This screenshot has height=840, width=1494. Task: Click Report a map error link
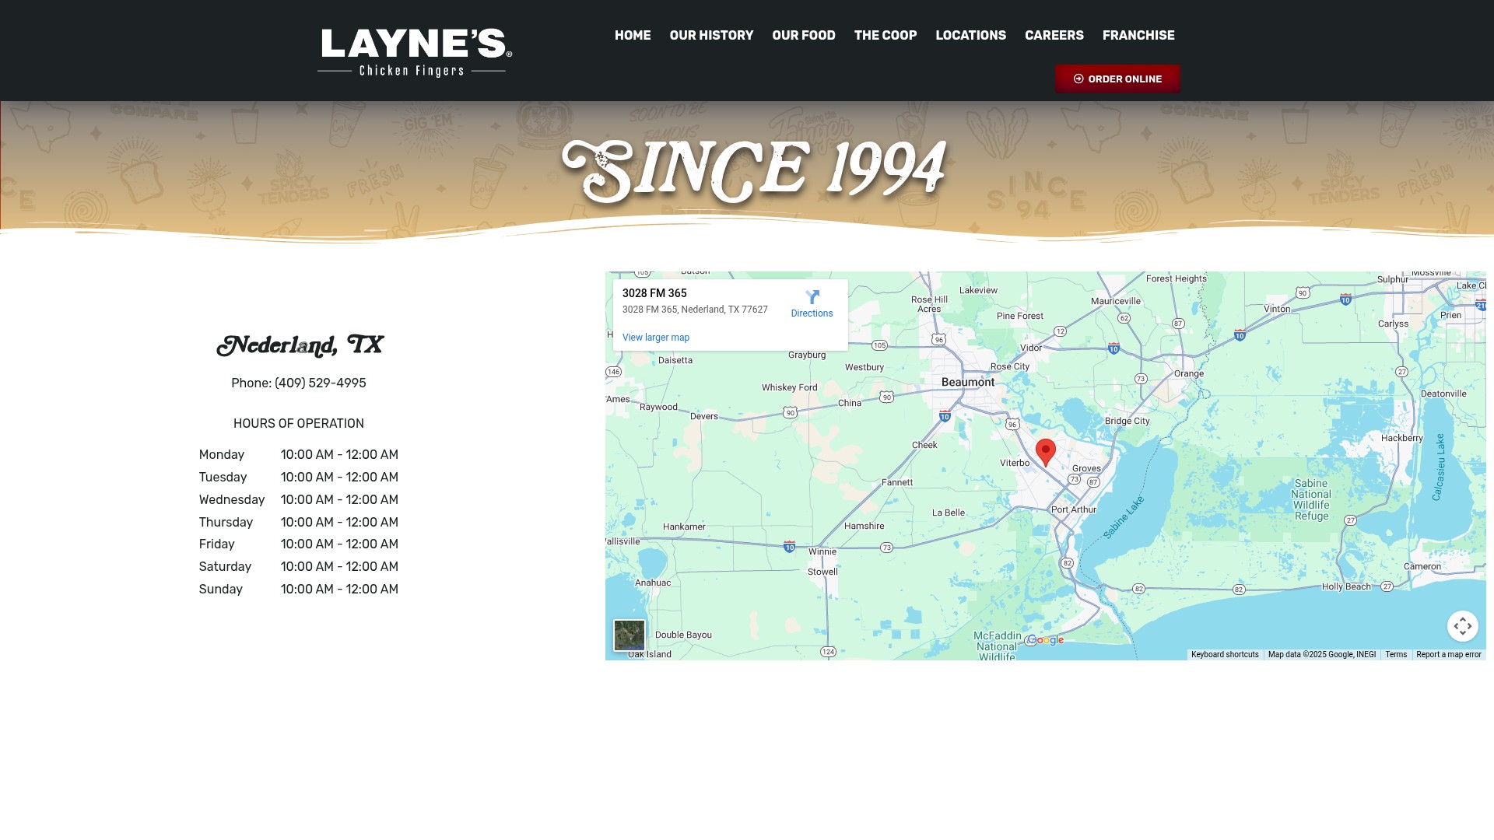coord(1449,655)
